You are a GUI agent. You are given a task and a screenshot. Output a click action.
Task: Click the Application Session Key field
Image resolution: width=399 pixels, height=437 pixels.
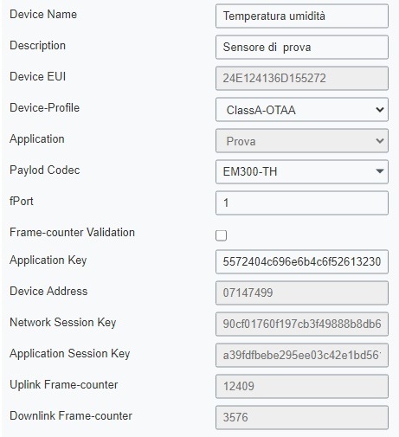pos(302,355)
